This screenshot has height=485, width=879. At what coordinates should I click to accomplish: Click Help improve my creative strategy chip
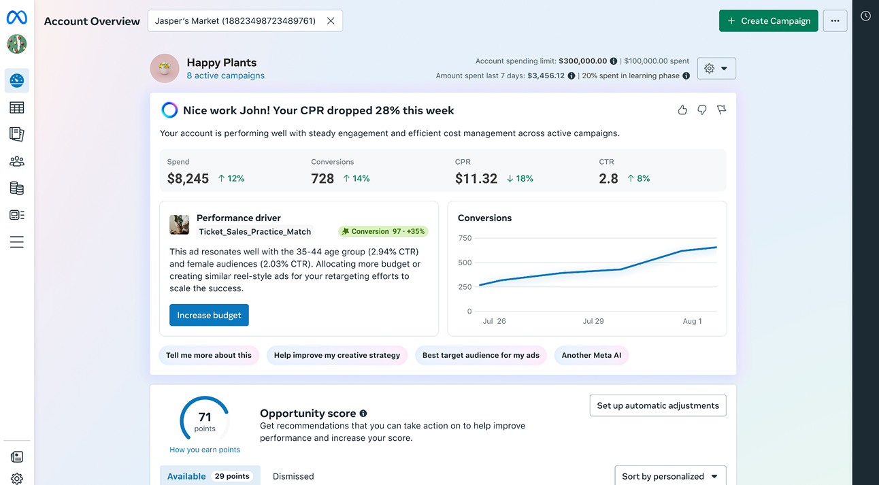337,355
